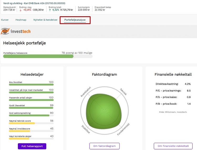This screenshot has height=150, width=197.
Task: Click 'Porteføljens helsescore' label
Action: tap(15, 53)
